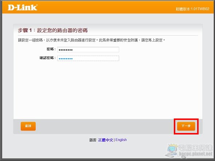Viewport: 215px width, 161px height.
Task: Click the password setup instruction sentence
Action: pos(91,40)
